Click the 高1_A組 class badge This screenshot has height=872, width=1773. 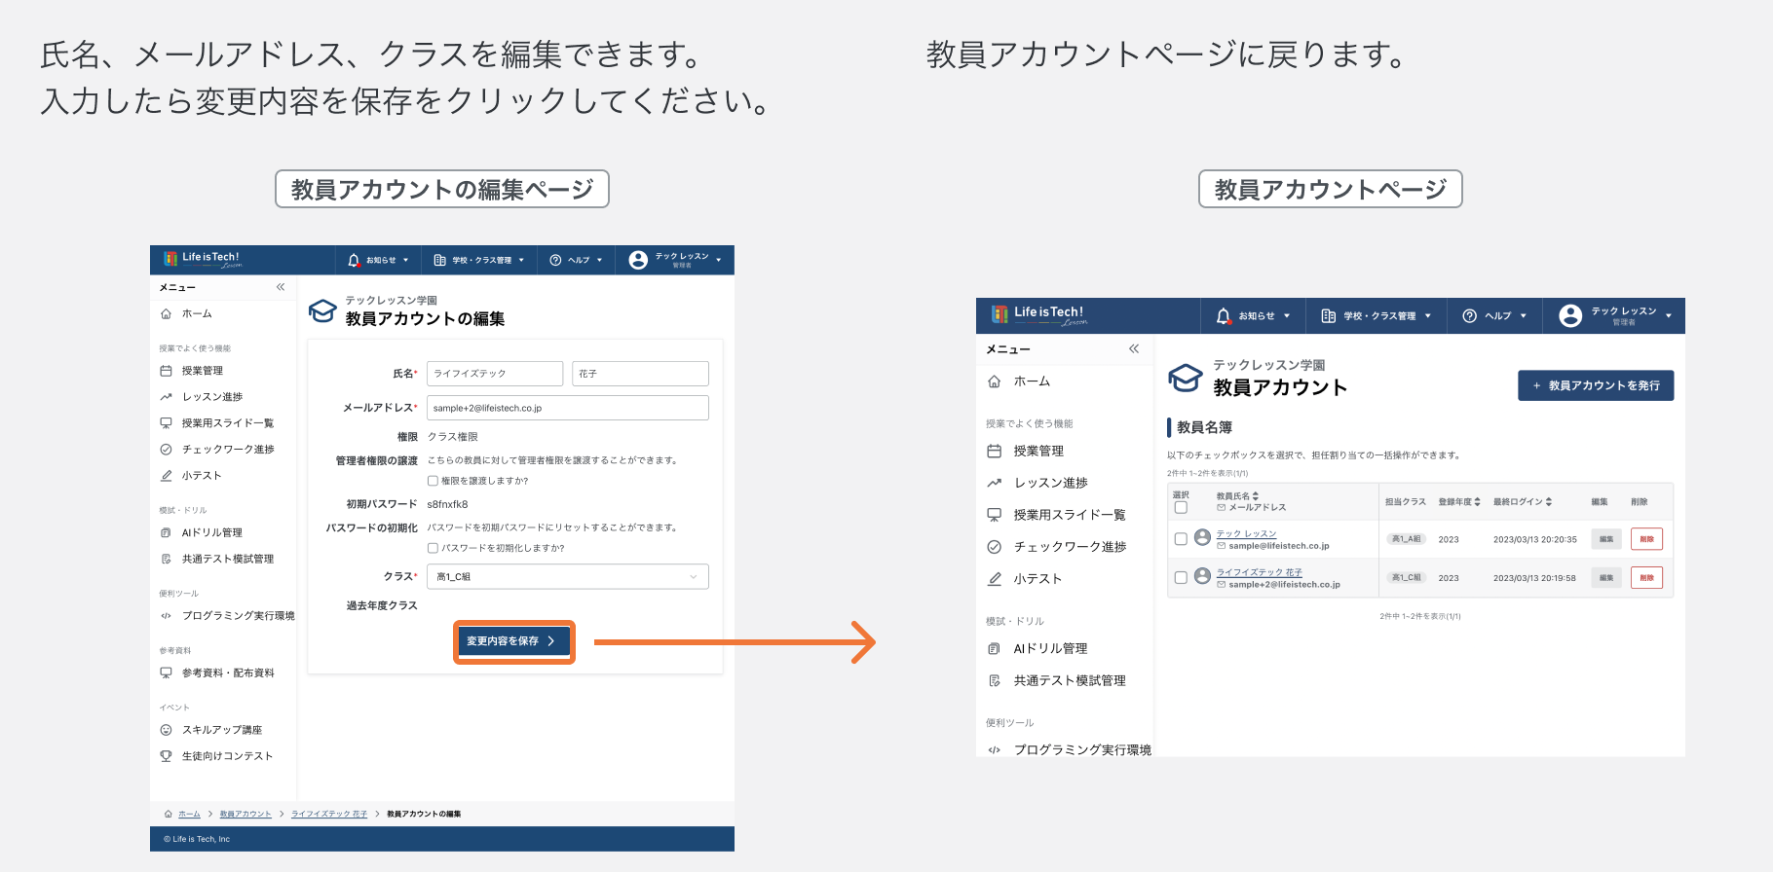point(1406,539)
